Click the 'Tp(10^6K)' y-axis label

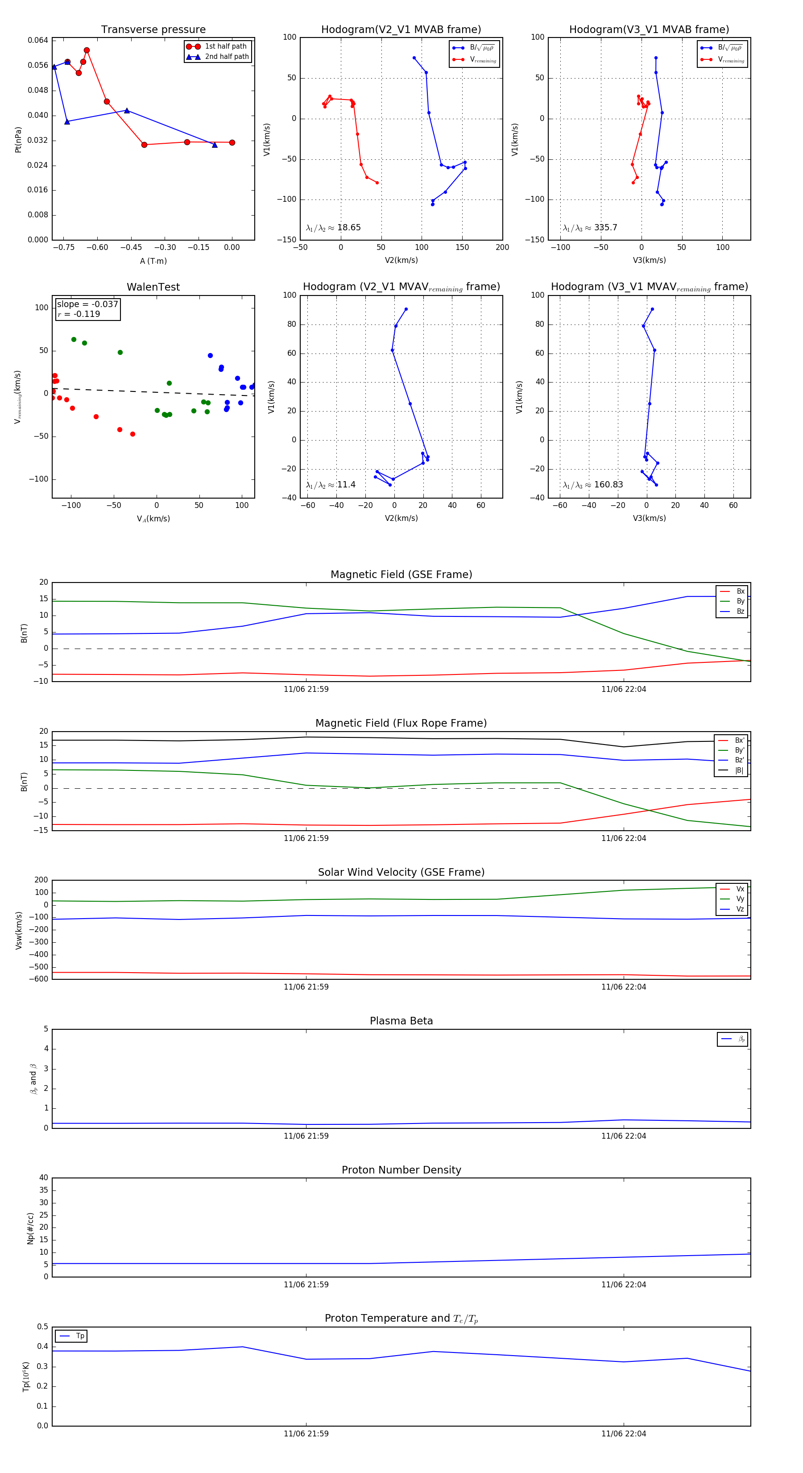pyautogui.click(x=26, y=1377)
